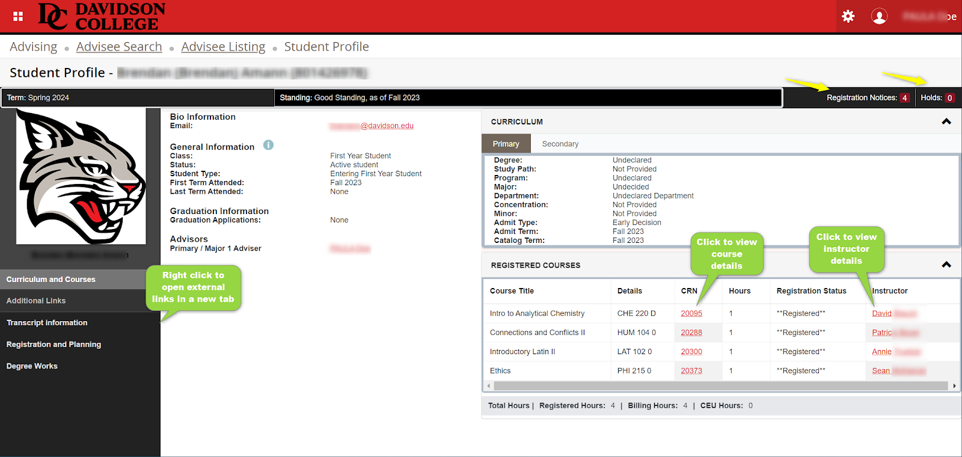Click the Billing Hours total text
This screenshot has height=457, width=962.
click(x=658, y=406)
